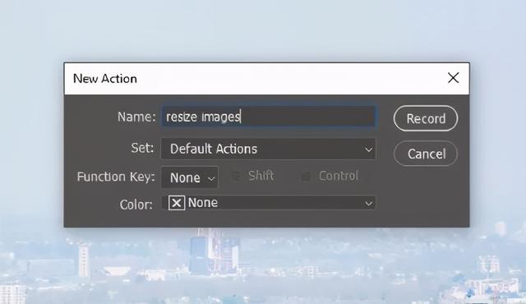526x304 pixels.
Task: Focus the Name field containing resize images
Action: pos(268,117)
